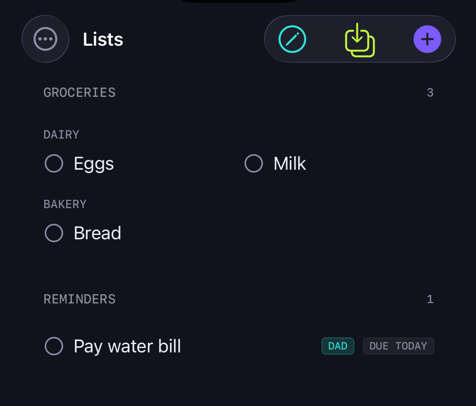Select the Dairy category label
This screenshot has width=476, height=406.
coord(61,135)
